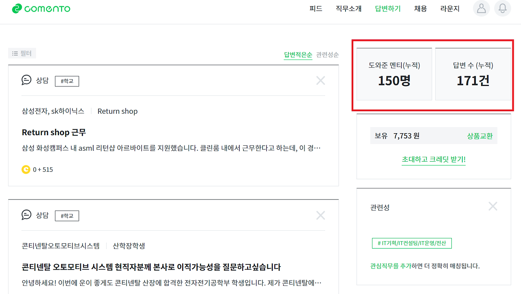The image size is (521, 294).
Task: Go to the 채용 section
Action: [420, 9]
